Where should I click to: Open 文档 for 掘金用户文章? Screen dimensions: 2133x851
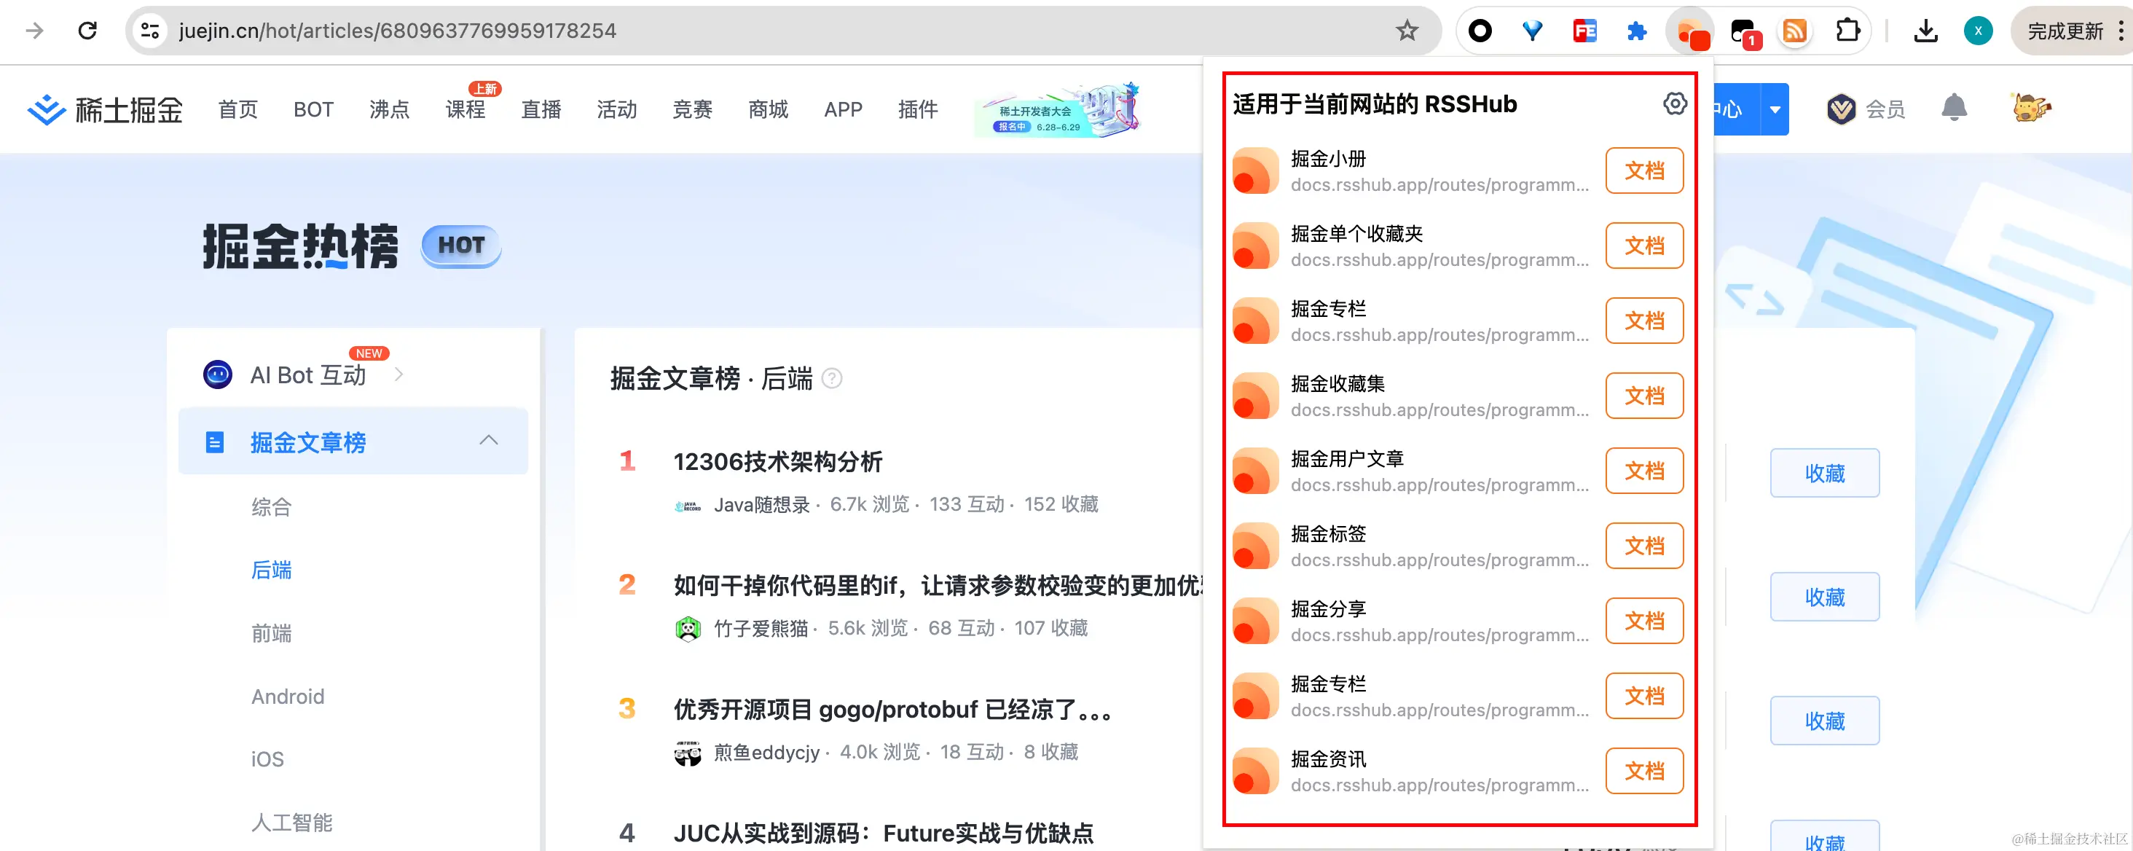[x=1643, y=470]
